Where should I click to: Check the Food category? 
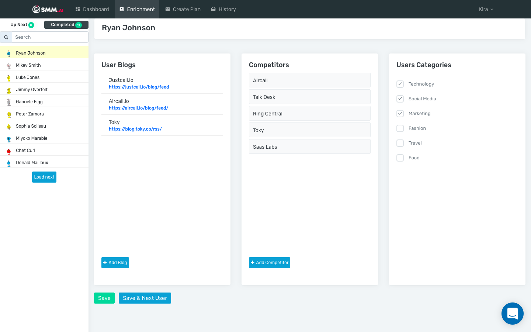[400, 158]
